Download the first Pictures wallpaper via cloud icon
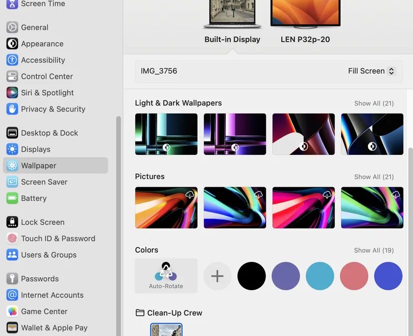The image size is (413, 336). point(190,195)
